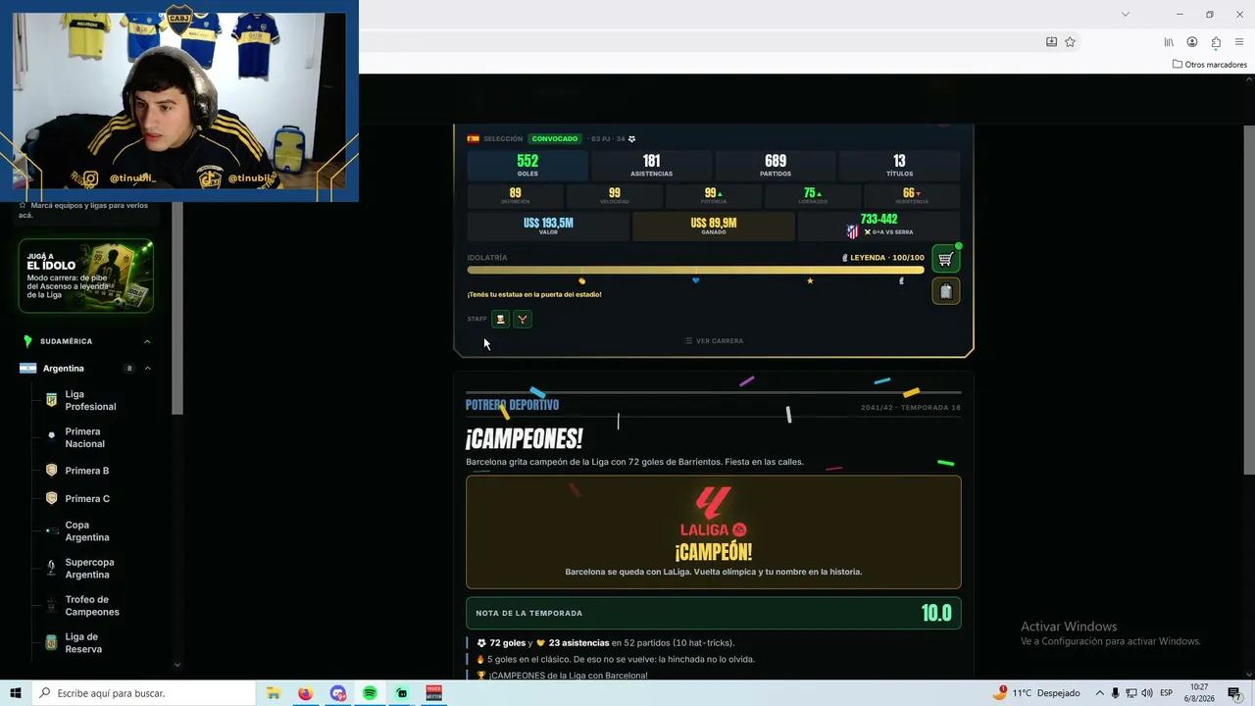Click the Atlético Madrid crest icon
Screen dimensions: 1255x706
pyautogui.click(x=852, y=231)
